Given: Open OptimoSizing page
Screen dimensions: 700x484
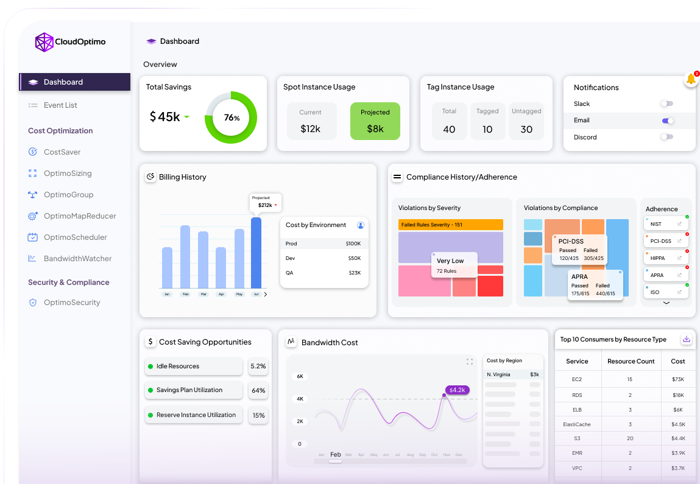Looking at the screenshot, I should (x=68, y=173).
